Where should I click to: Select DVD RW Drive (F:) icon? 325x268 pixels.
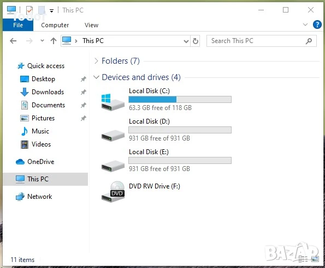coord(113,192)
